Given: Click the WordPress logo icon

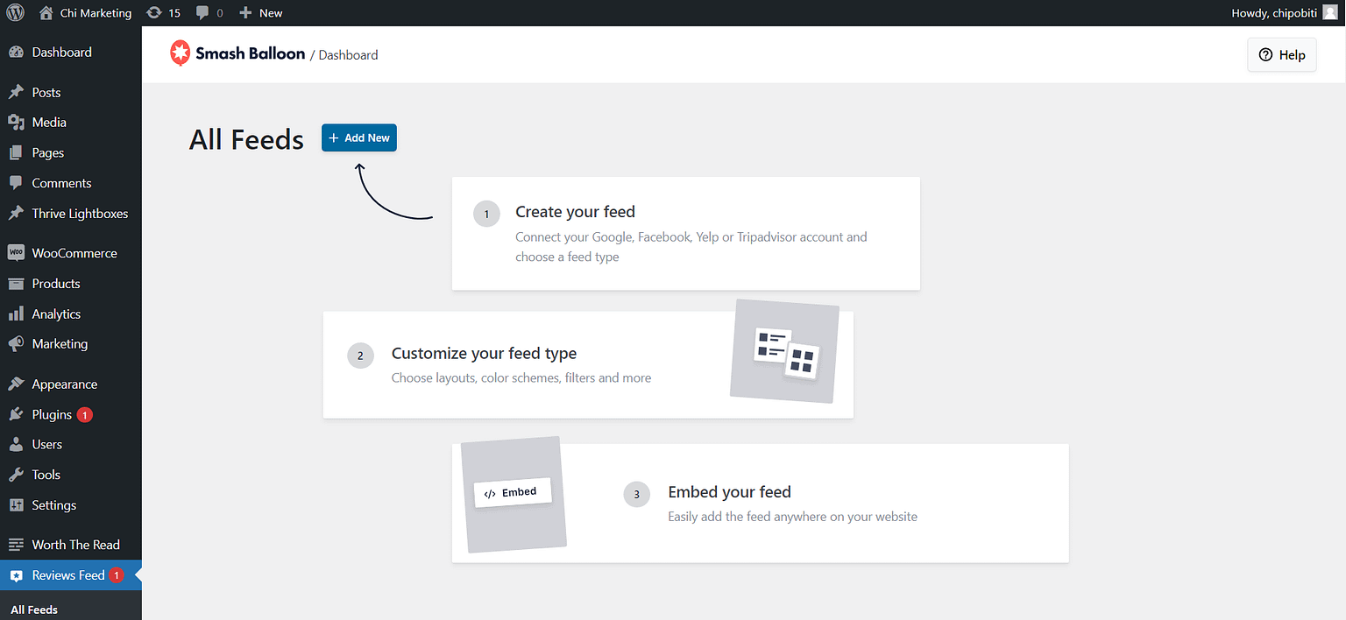Looking at the screenshot, I should tap(16, 13).
